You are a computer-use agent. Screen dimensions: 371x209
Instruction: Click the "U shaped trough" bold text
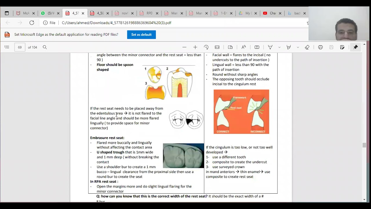110,152
